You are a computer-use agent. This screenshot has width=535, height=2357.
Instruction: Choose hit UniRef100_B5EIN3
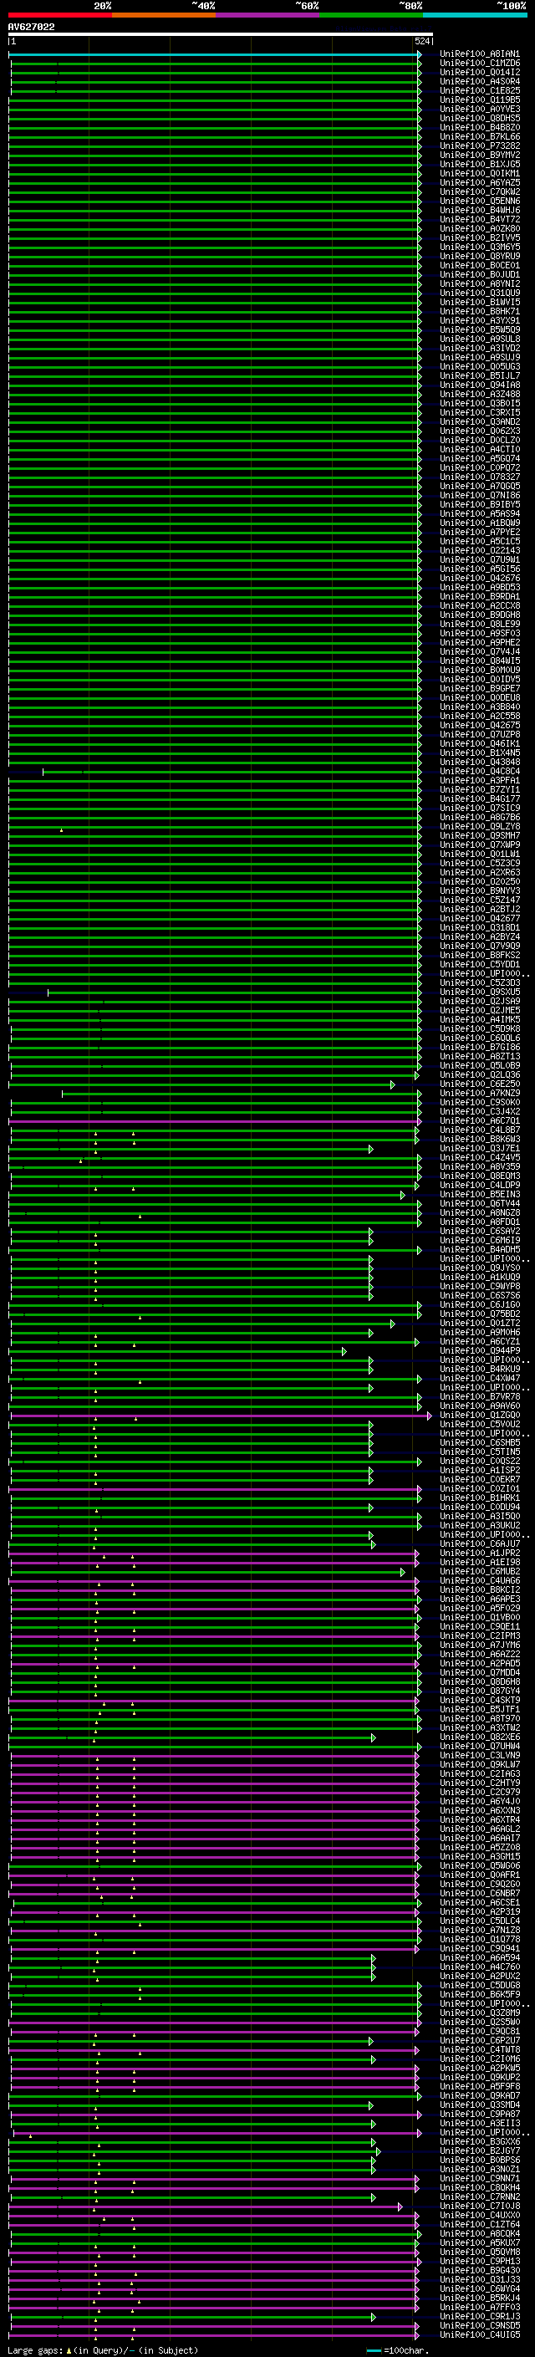(480, 1194)
